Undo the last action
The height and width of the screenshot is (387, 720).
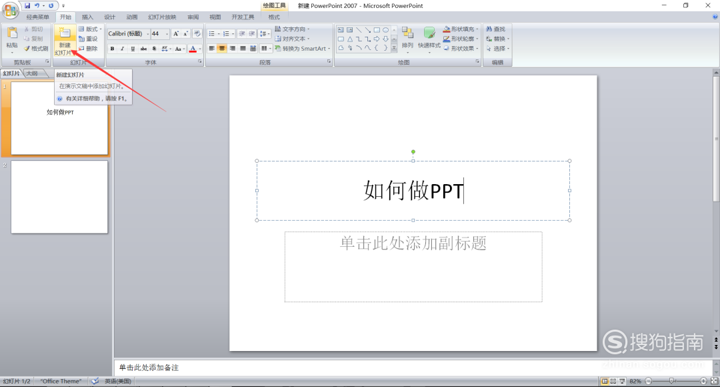pyautogui.click(x=37, y=5)
